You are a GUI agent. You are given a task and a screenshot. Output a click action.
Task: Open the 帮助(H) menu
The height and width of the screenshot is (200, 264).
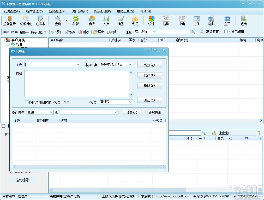146,11
